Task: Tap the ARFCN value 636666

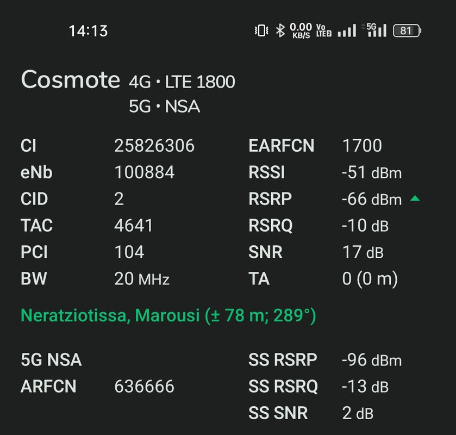Action: pos(144,387)
